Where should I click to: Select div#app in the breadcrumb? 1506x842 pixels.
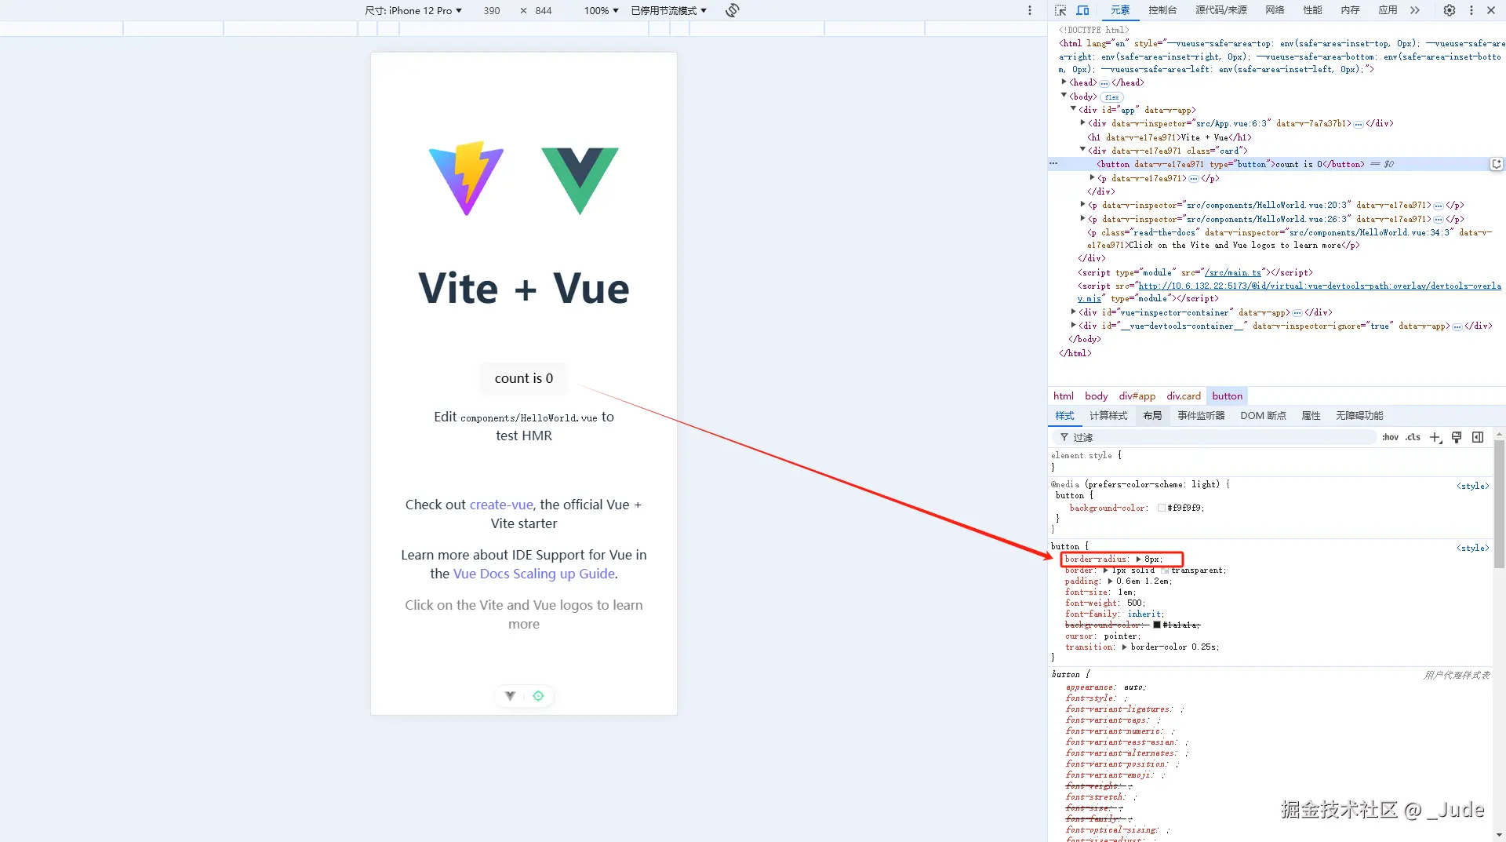(1137, 396)
